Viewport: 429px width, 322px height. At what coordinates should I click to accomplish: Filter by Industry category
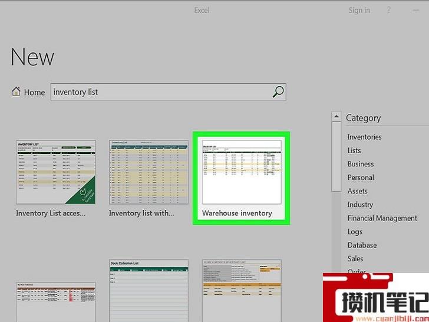click(360, 205)
